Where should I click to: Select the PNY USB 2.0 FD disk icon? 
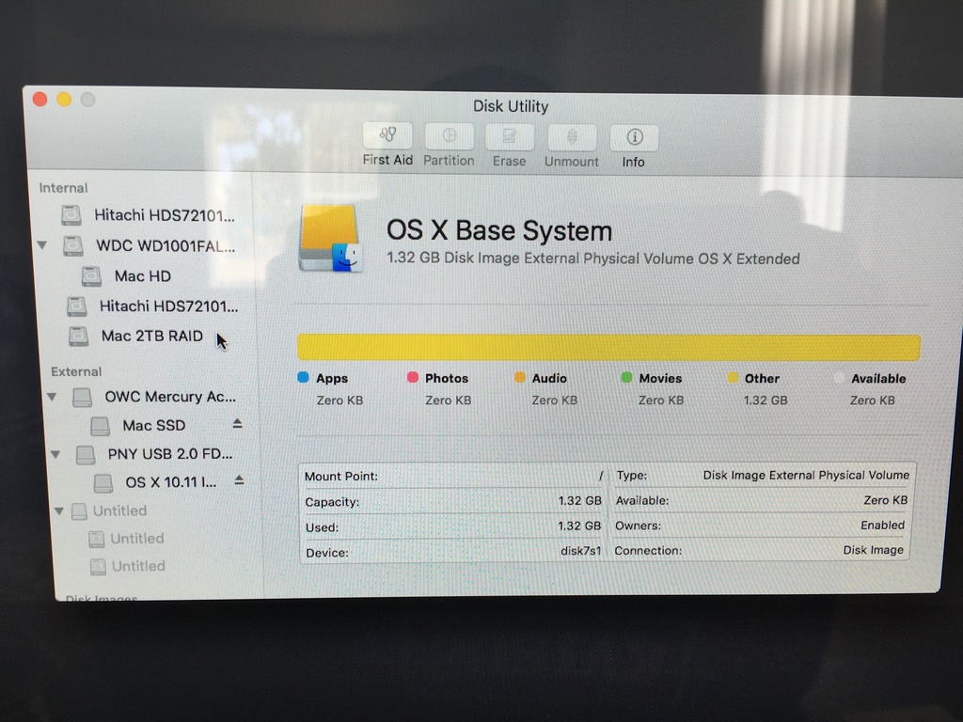coord(86,454)
